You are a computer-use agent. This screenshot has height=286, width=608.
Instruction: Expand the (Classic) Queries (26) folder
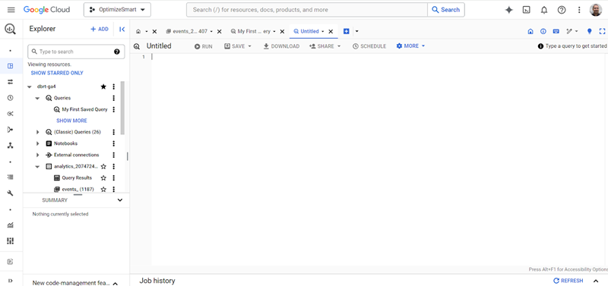click(x=37, y=132)
